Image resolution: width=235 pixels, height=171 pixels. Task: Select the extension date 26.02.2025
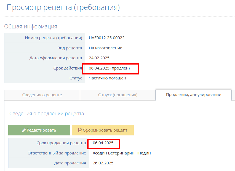pyautogui.click(x=103, y=163)
